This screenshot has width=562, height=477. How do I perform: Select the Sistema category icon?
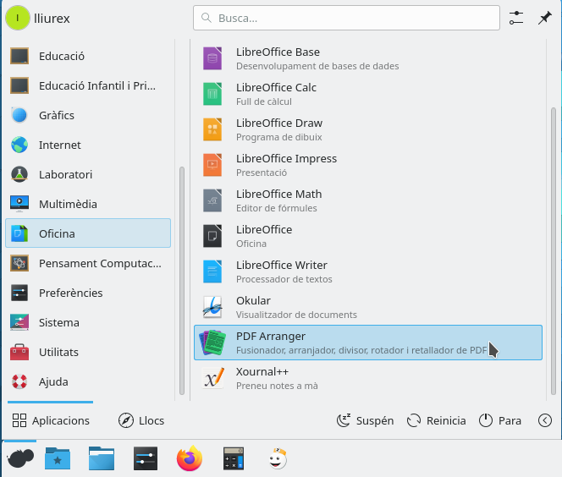(x=19, y=322)
